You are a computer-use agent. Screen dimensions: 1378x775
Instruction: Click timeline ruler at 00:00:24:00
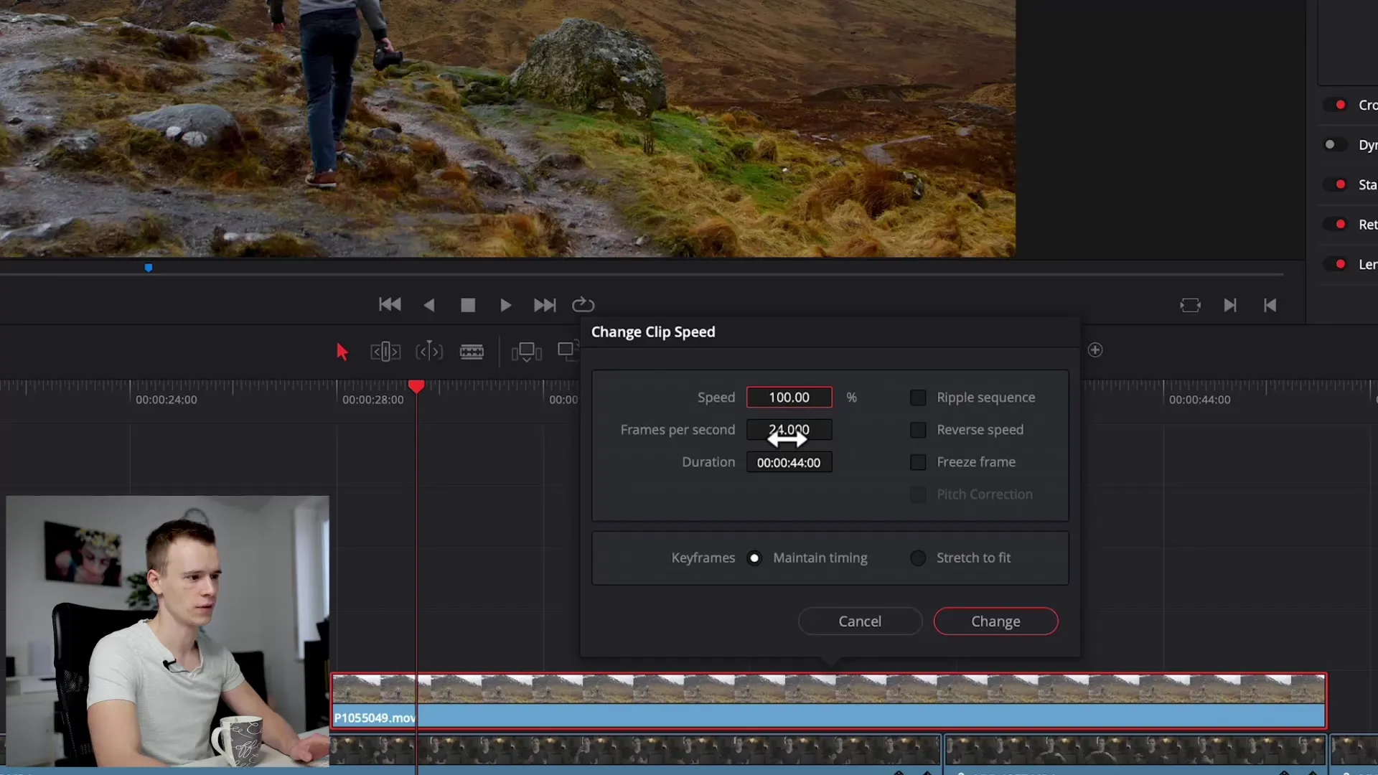(x=166, y=400)
